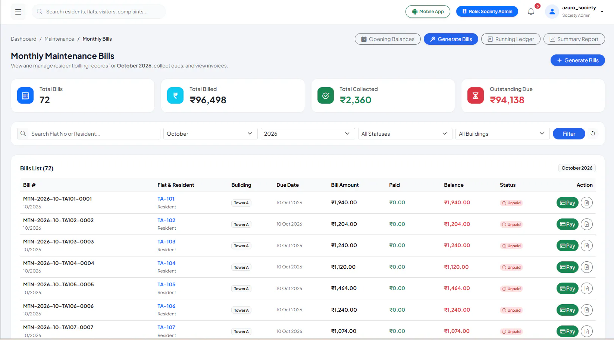Pay the TA-101 bill
This screenshot has width=614, height=340.
(x=567, y=203)
